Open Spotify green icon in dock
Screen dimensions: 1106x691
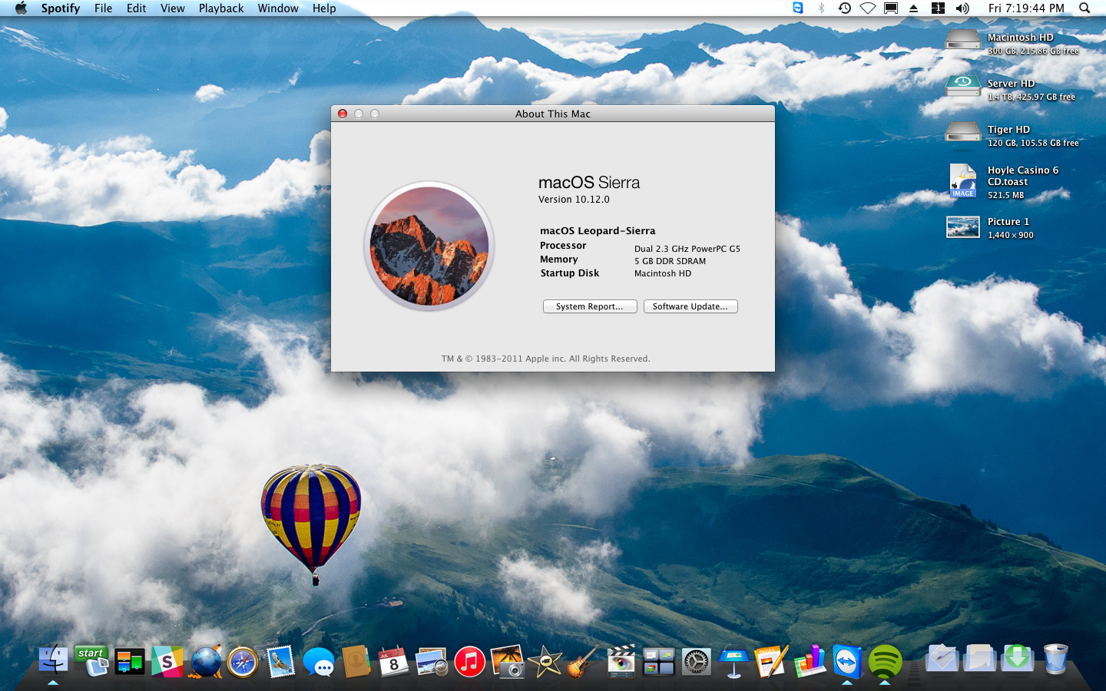[885, 662]
